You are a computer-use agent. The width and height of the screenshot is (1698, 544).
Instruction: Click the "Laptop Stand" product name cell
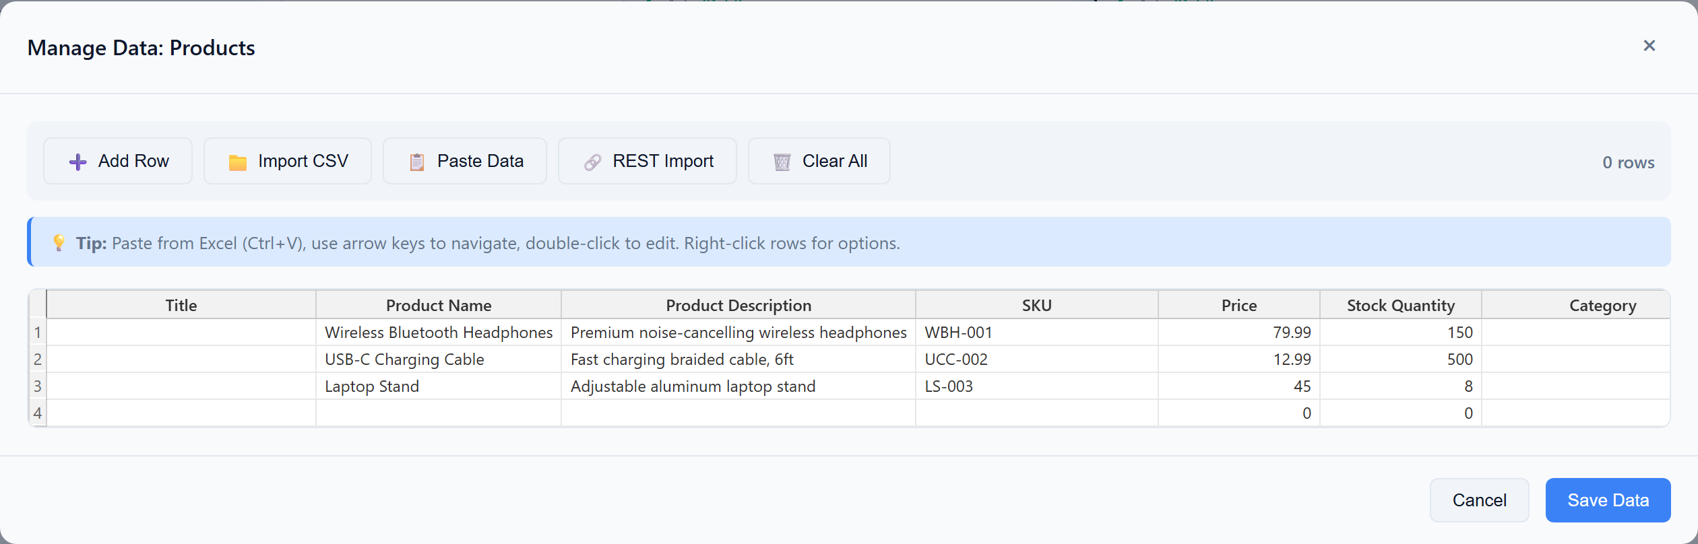point(439,386)
